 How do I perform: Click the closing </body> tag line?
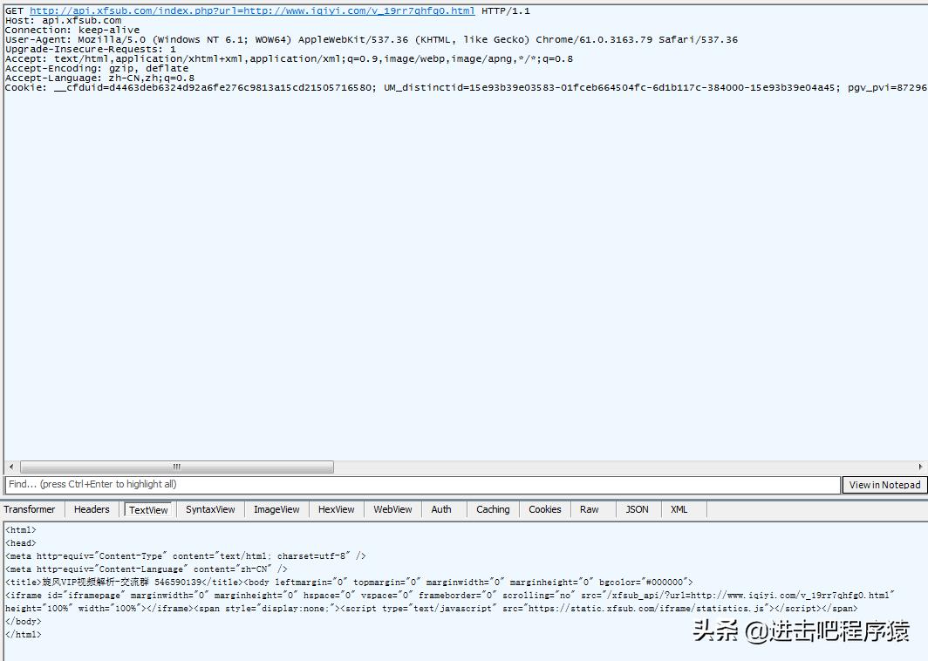(23, 621)
